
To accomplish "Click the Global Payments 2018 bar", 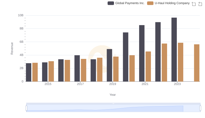I will [93, 70].
